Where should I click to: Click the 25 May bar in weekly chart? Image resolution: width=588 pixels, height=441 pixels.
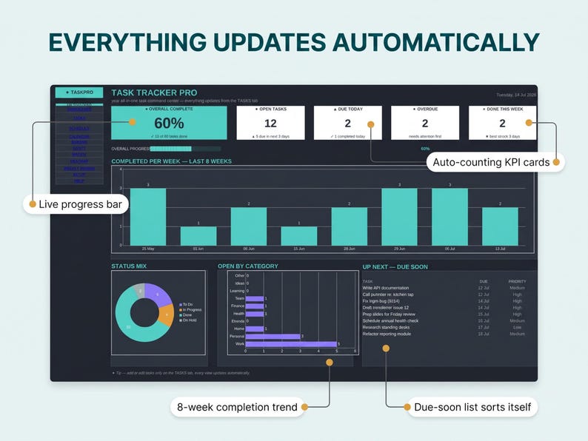click(148, 217)
